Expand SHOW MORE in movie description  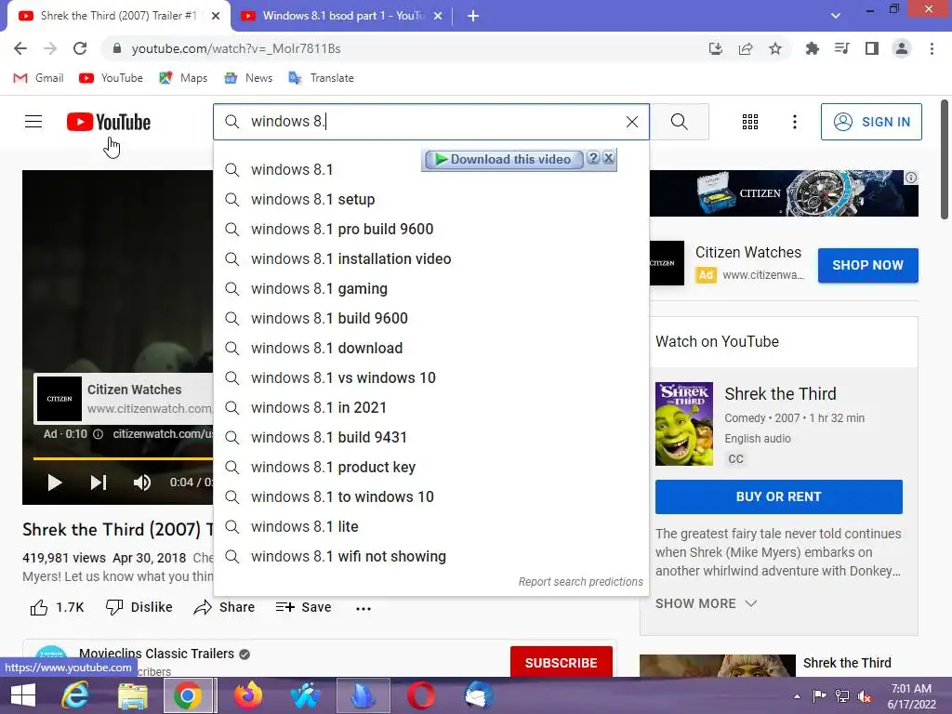(x=706, y=603)
